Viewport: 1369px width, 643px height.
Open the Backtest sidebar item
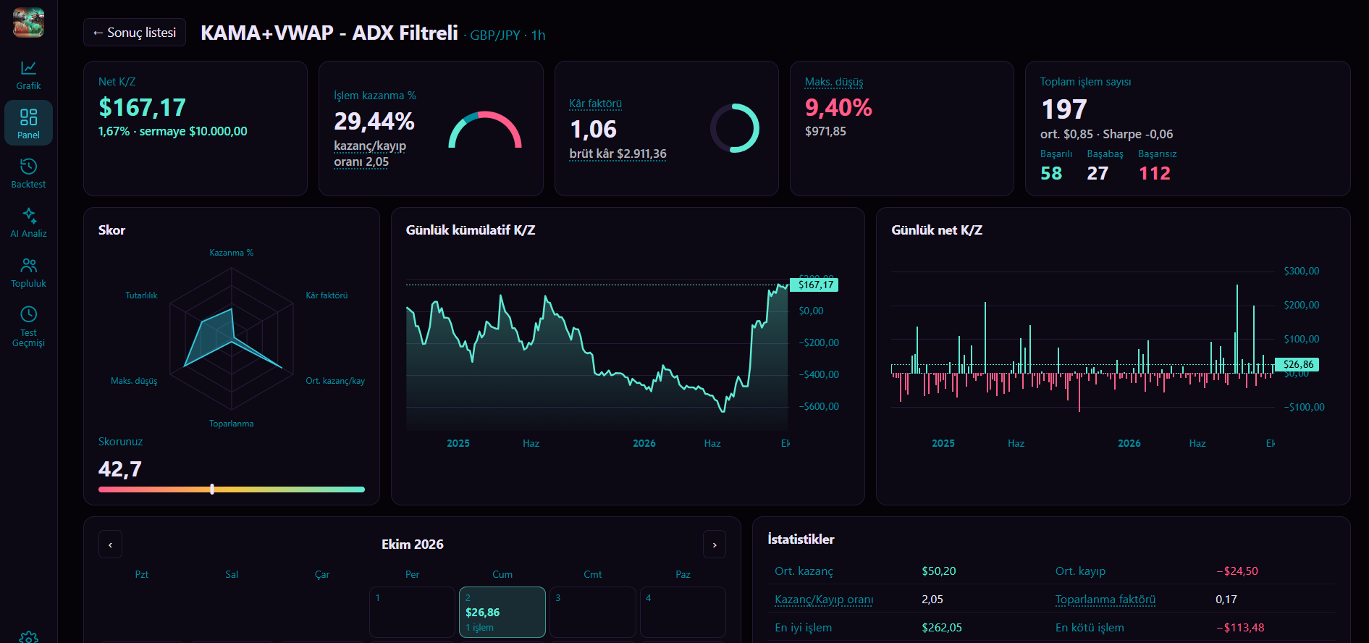(x=28, y=173)
